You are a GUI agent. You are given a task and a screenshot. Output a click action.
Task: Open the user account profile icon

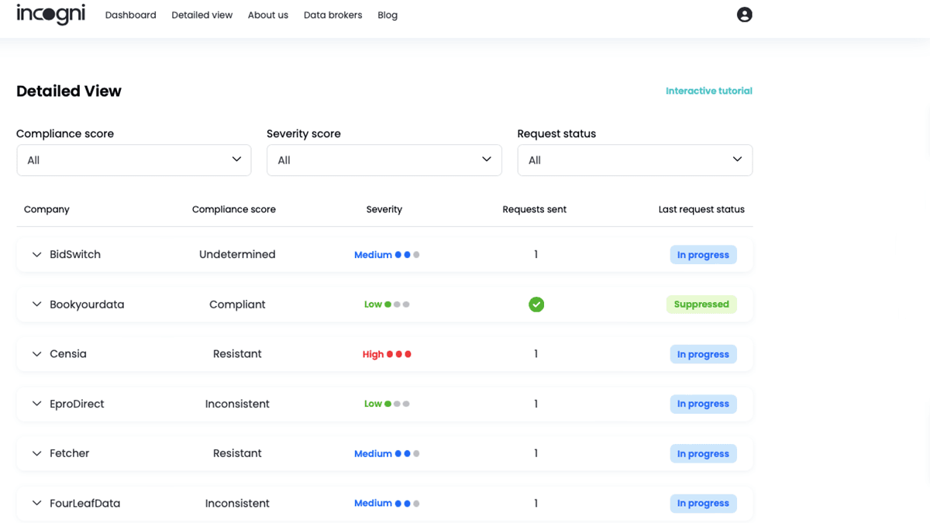(x=744, y=15)
